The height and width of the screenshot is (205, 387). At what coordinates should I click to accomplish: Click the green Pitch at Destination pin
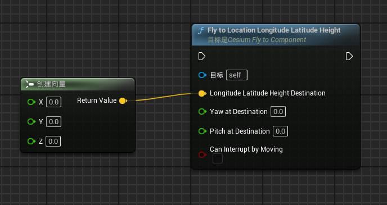click(202, 131)
